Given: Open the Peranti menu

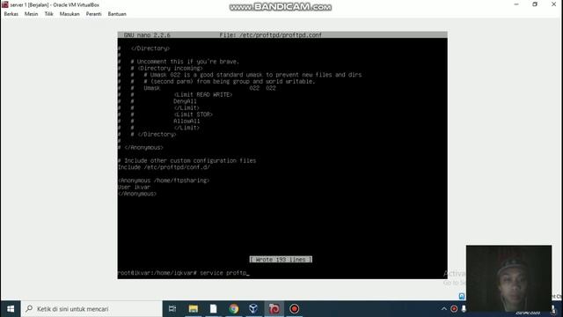Looking at the screenshot, I should click(94, 14).
